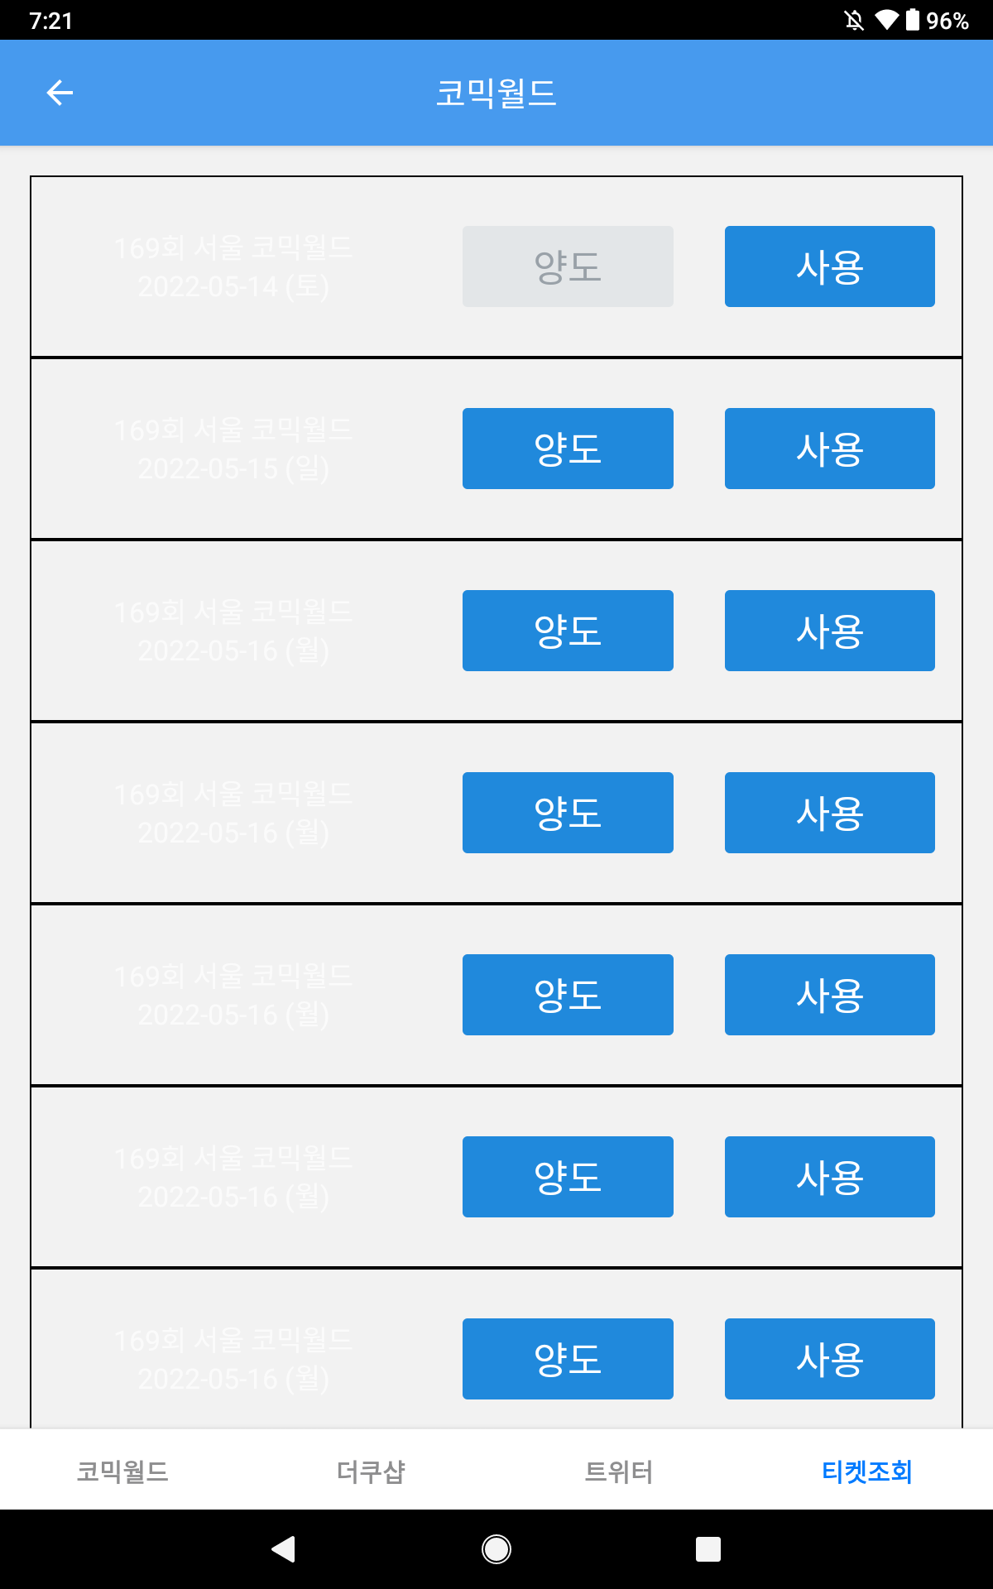Tap 사용 on the second 2022-05-16 ticket
This screenshot has height=1589, width=993.
829,813
